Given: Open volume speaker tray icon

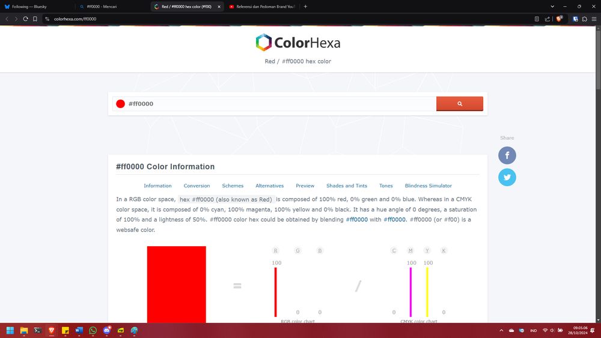Looking at the screenshot, I should tap(552, 330).
